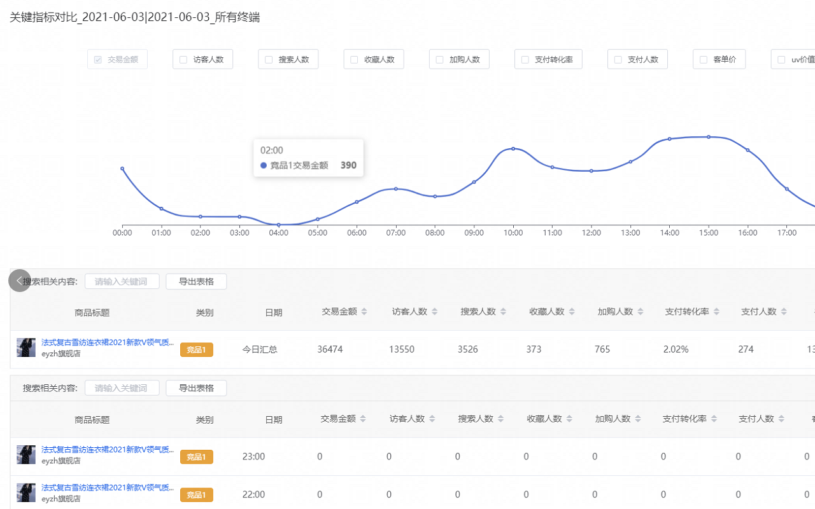Export the hourly table with 导出表格
Viewport: 815px width, 509px height.
coord(196,388)
